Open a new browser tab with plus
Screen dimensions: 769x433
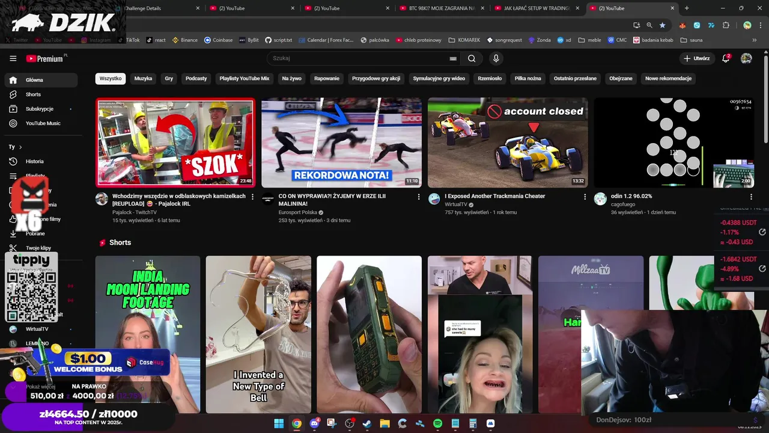[x=687, y=8]
